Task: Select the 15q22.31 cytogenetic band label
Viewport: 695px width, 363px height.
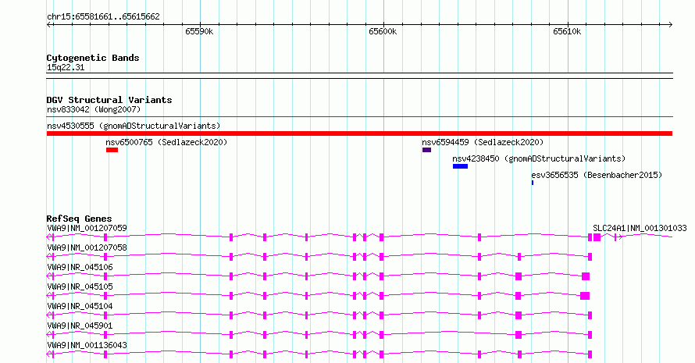Action: [x=66, y=67]
